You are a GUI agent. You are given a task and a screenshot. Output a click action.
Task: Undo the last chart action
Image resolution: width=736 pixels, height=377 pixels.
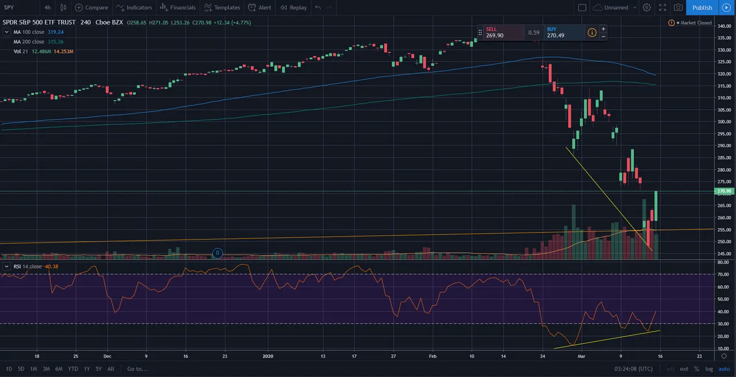point(318,7)
